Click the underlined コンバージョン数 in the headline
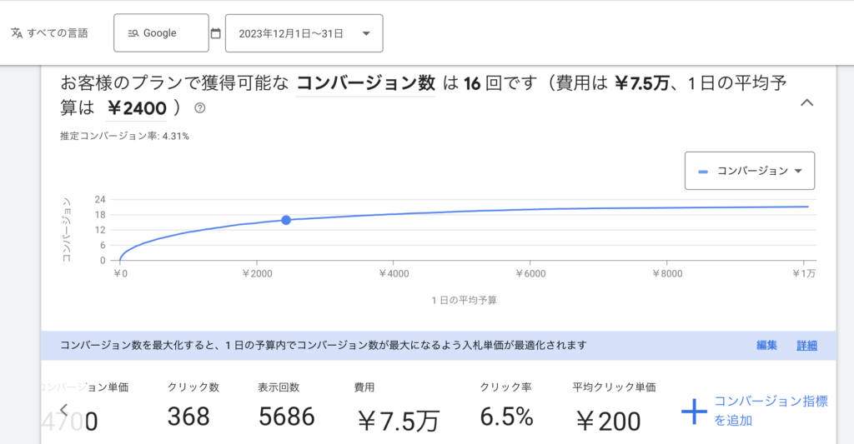 [366, 83]
